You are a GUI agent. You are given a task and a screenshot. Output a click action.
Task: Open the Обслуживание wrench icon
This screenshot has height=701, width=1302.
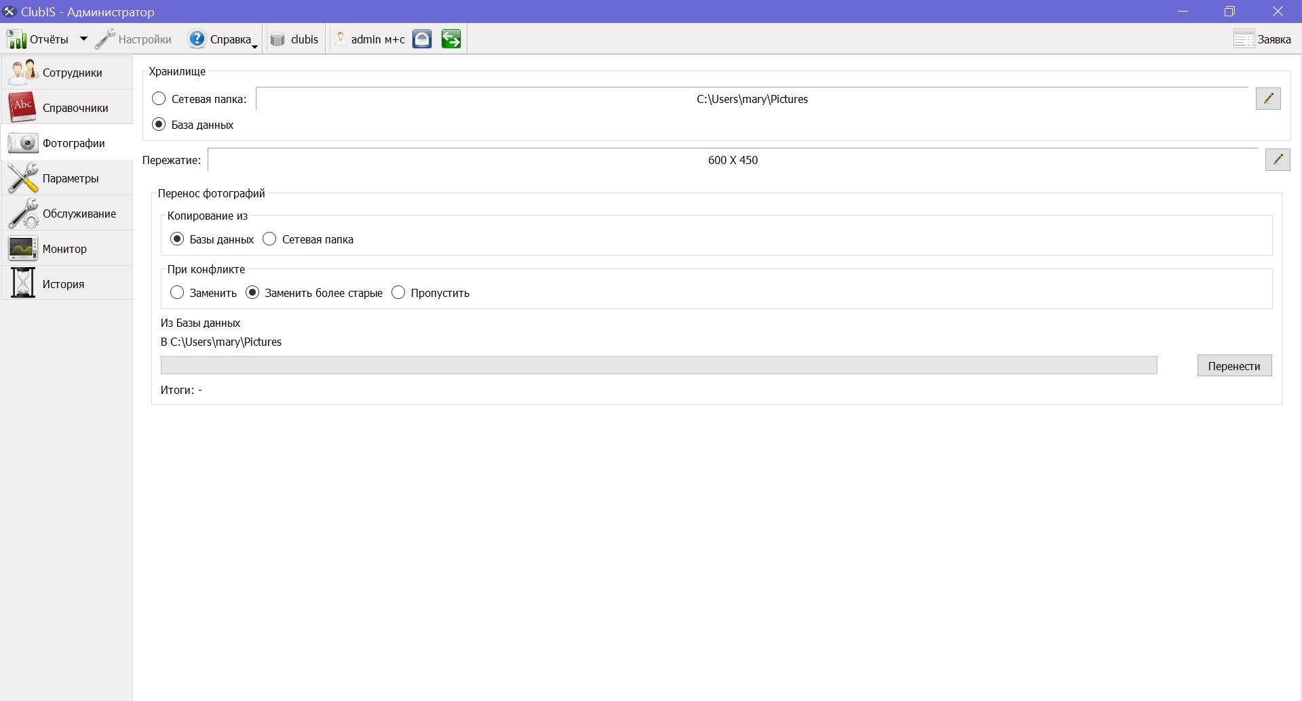click(x=23, y=213)
